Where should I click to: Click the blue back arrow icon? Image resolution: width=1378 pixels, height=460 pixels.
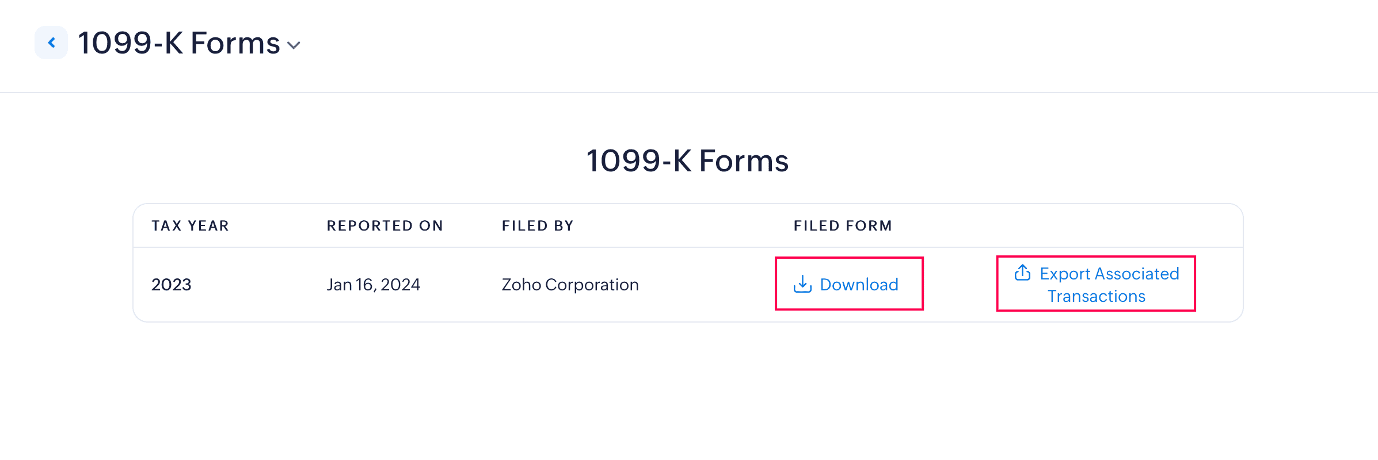(x=51, y=43)
